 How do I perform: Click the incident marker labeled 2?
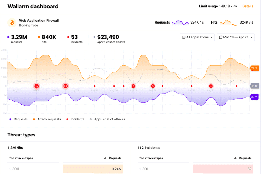[x=133, y=86]
